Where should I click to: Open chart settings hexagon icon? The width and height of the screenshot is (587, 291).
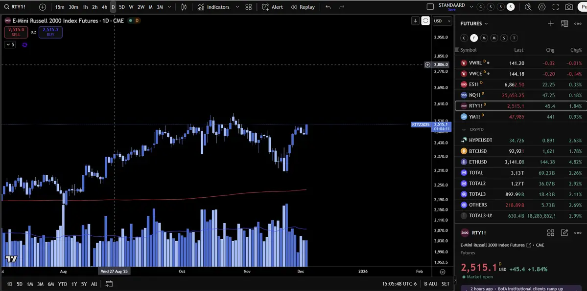(541, 7)
